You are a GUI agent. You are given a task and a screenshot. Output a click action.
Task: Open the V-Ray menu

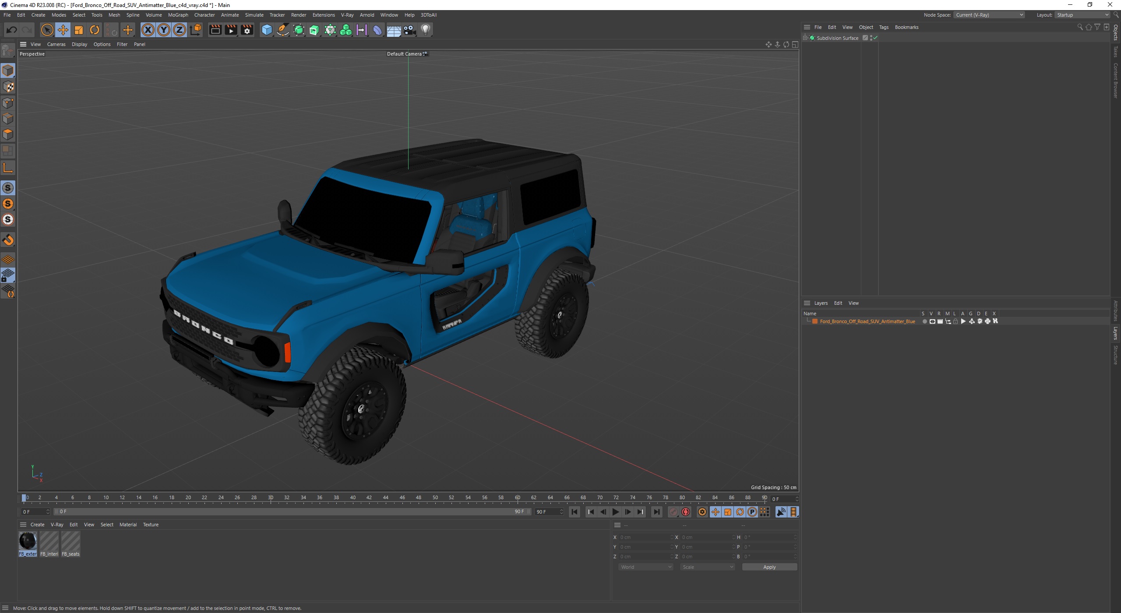(x=347, y=15)
